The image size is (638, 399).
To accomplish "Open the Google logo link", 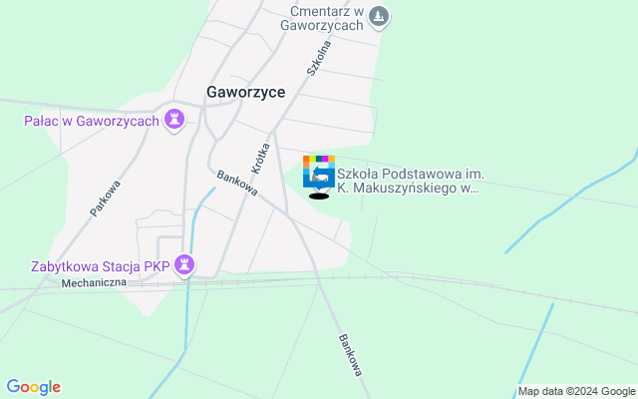I will (33, 387).
